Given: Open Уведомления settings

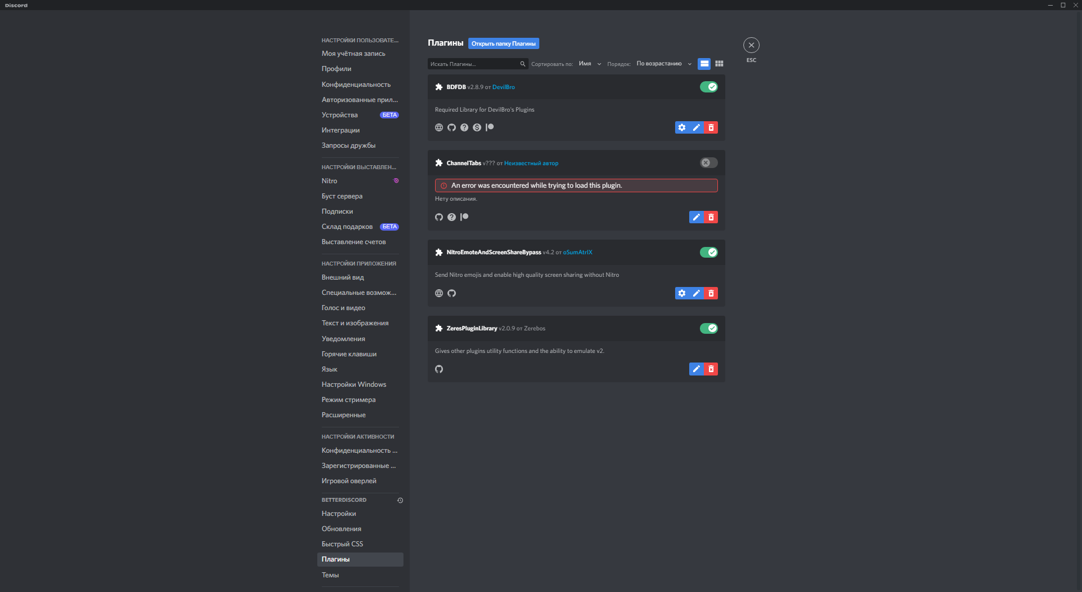Looking at the screenshot, I should click(360, 339).
